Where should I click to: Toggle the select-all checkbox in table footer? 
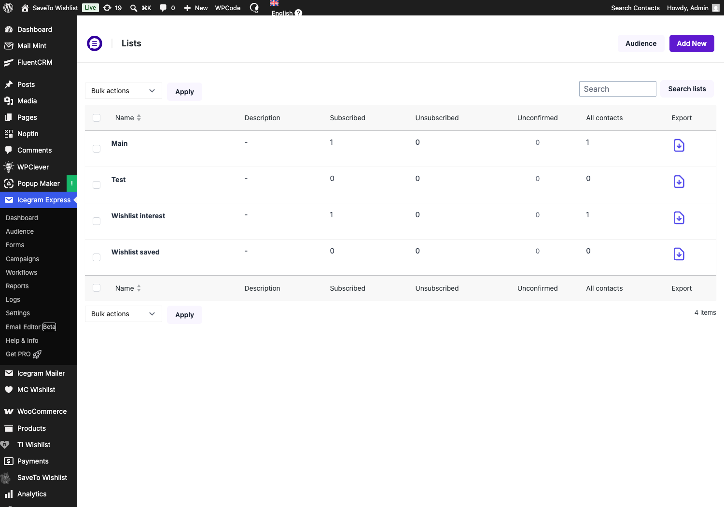point(97,288)
